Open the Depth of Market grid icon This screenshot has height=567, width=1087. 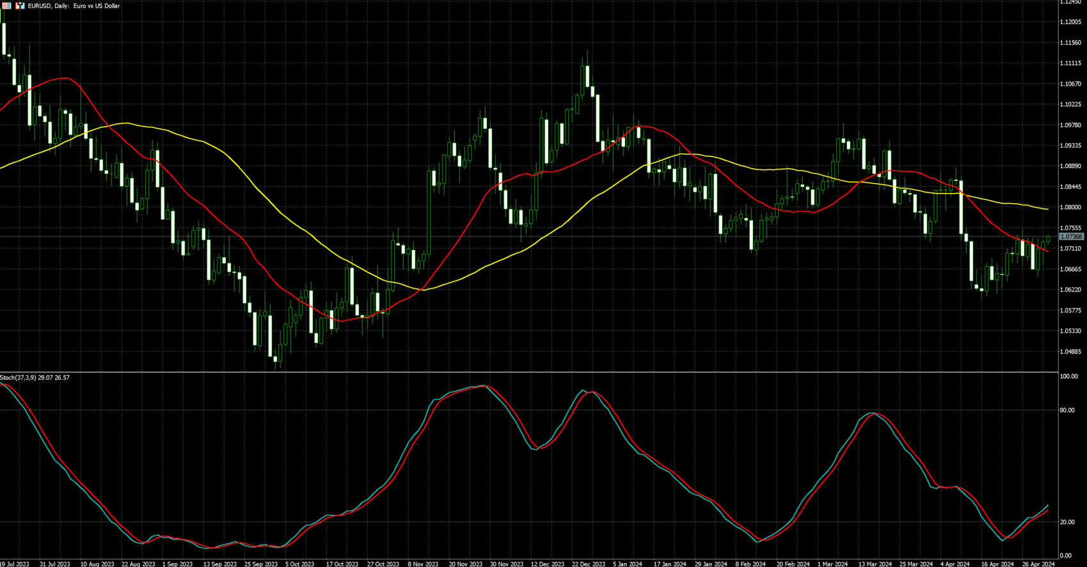tap(6, 6)
